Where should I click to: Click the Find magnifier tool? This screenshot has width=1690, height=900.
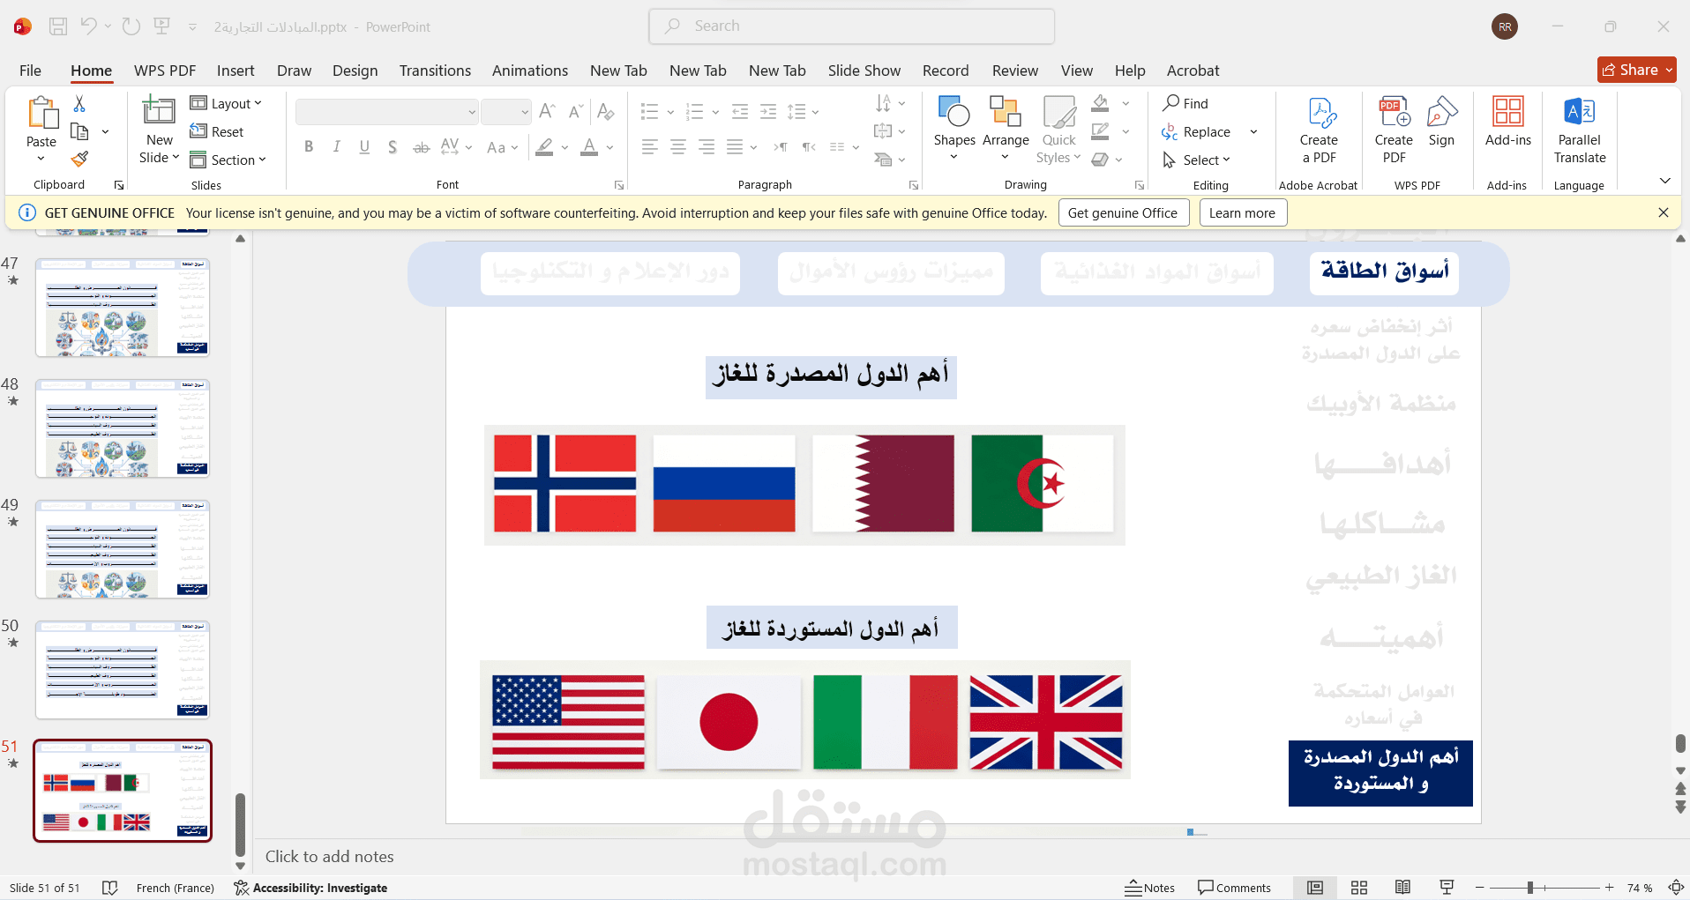click(1185, 103)
